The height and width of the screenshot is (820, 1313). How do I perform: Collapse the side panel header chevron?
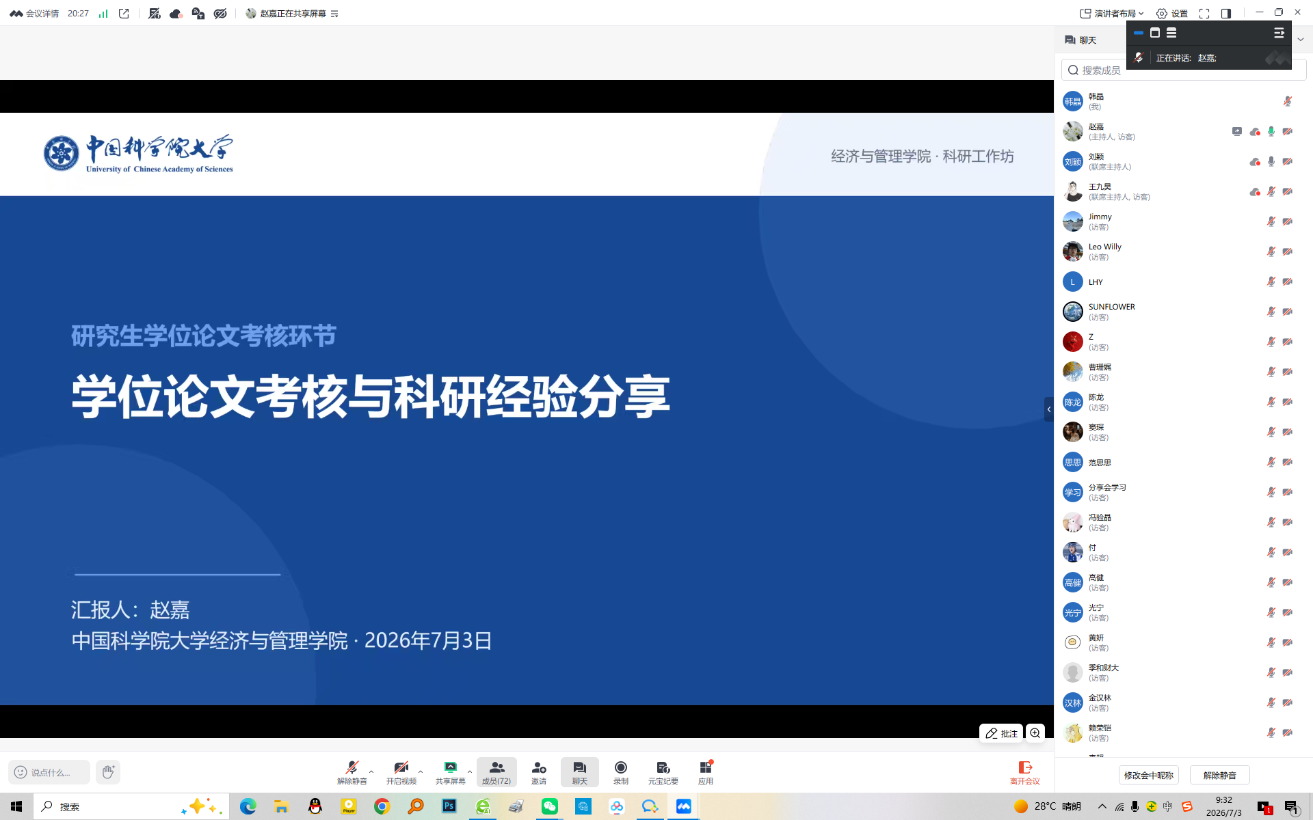(x=1301, y=40)
